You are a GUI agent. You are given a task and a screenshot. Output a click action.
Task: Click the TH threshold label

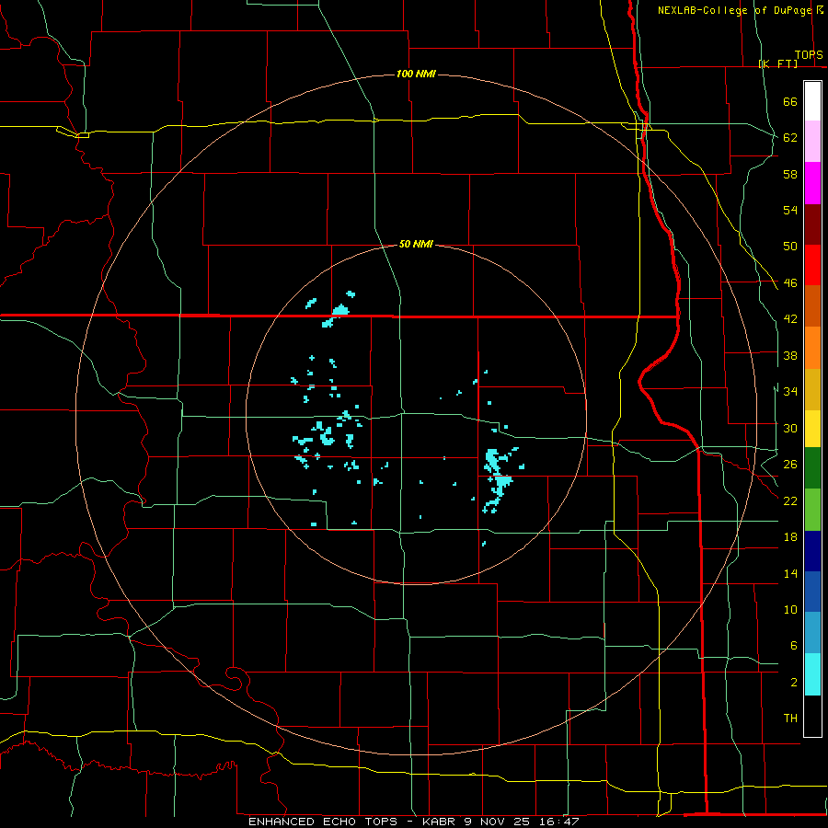pos(790,719)
